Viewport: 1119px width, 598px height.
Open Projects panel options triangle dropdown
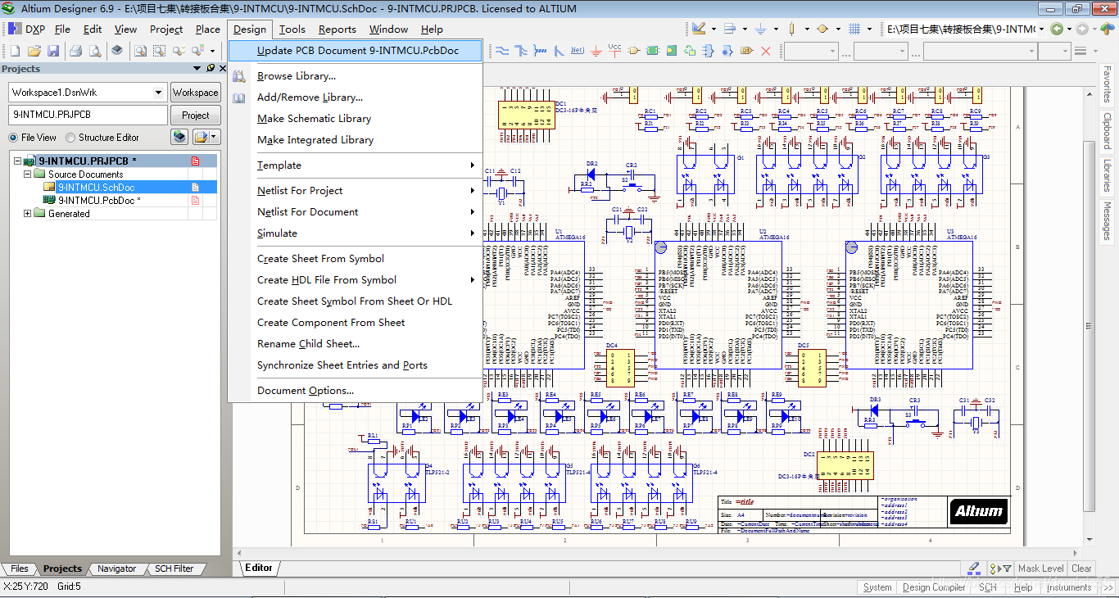coord(197,68)
